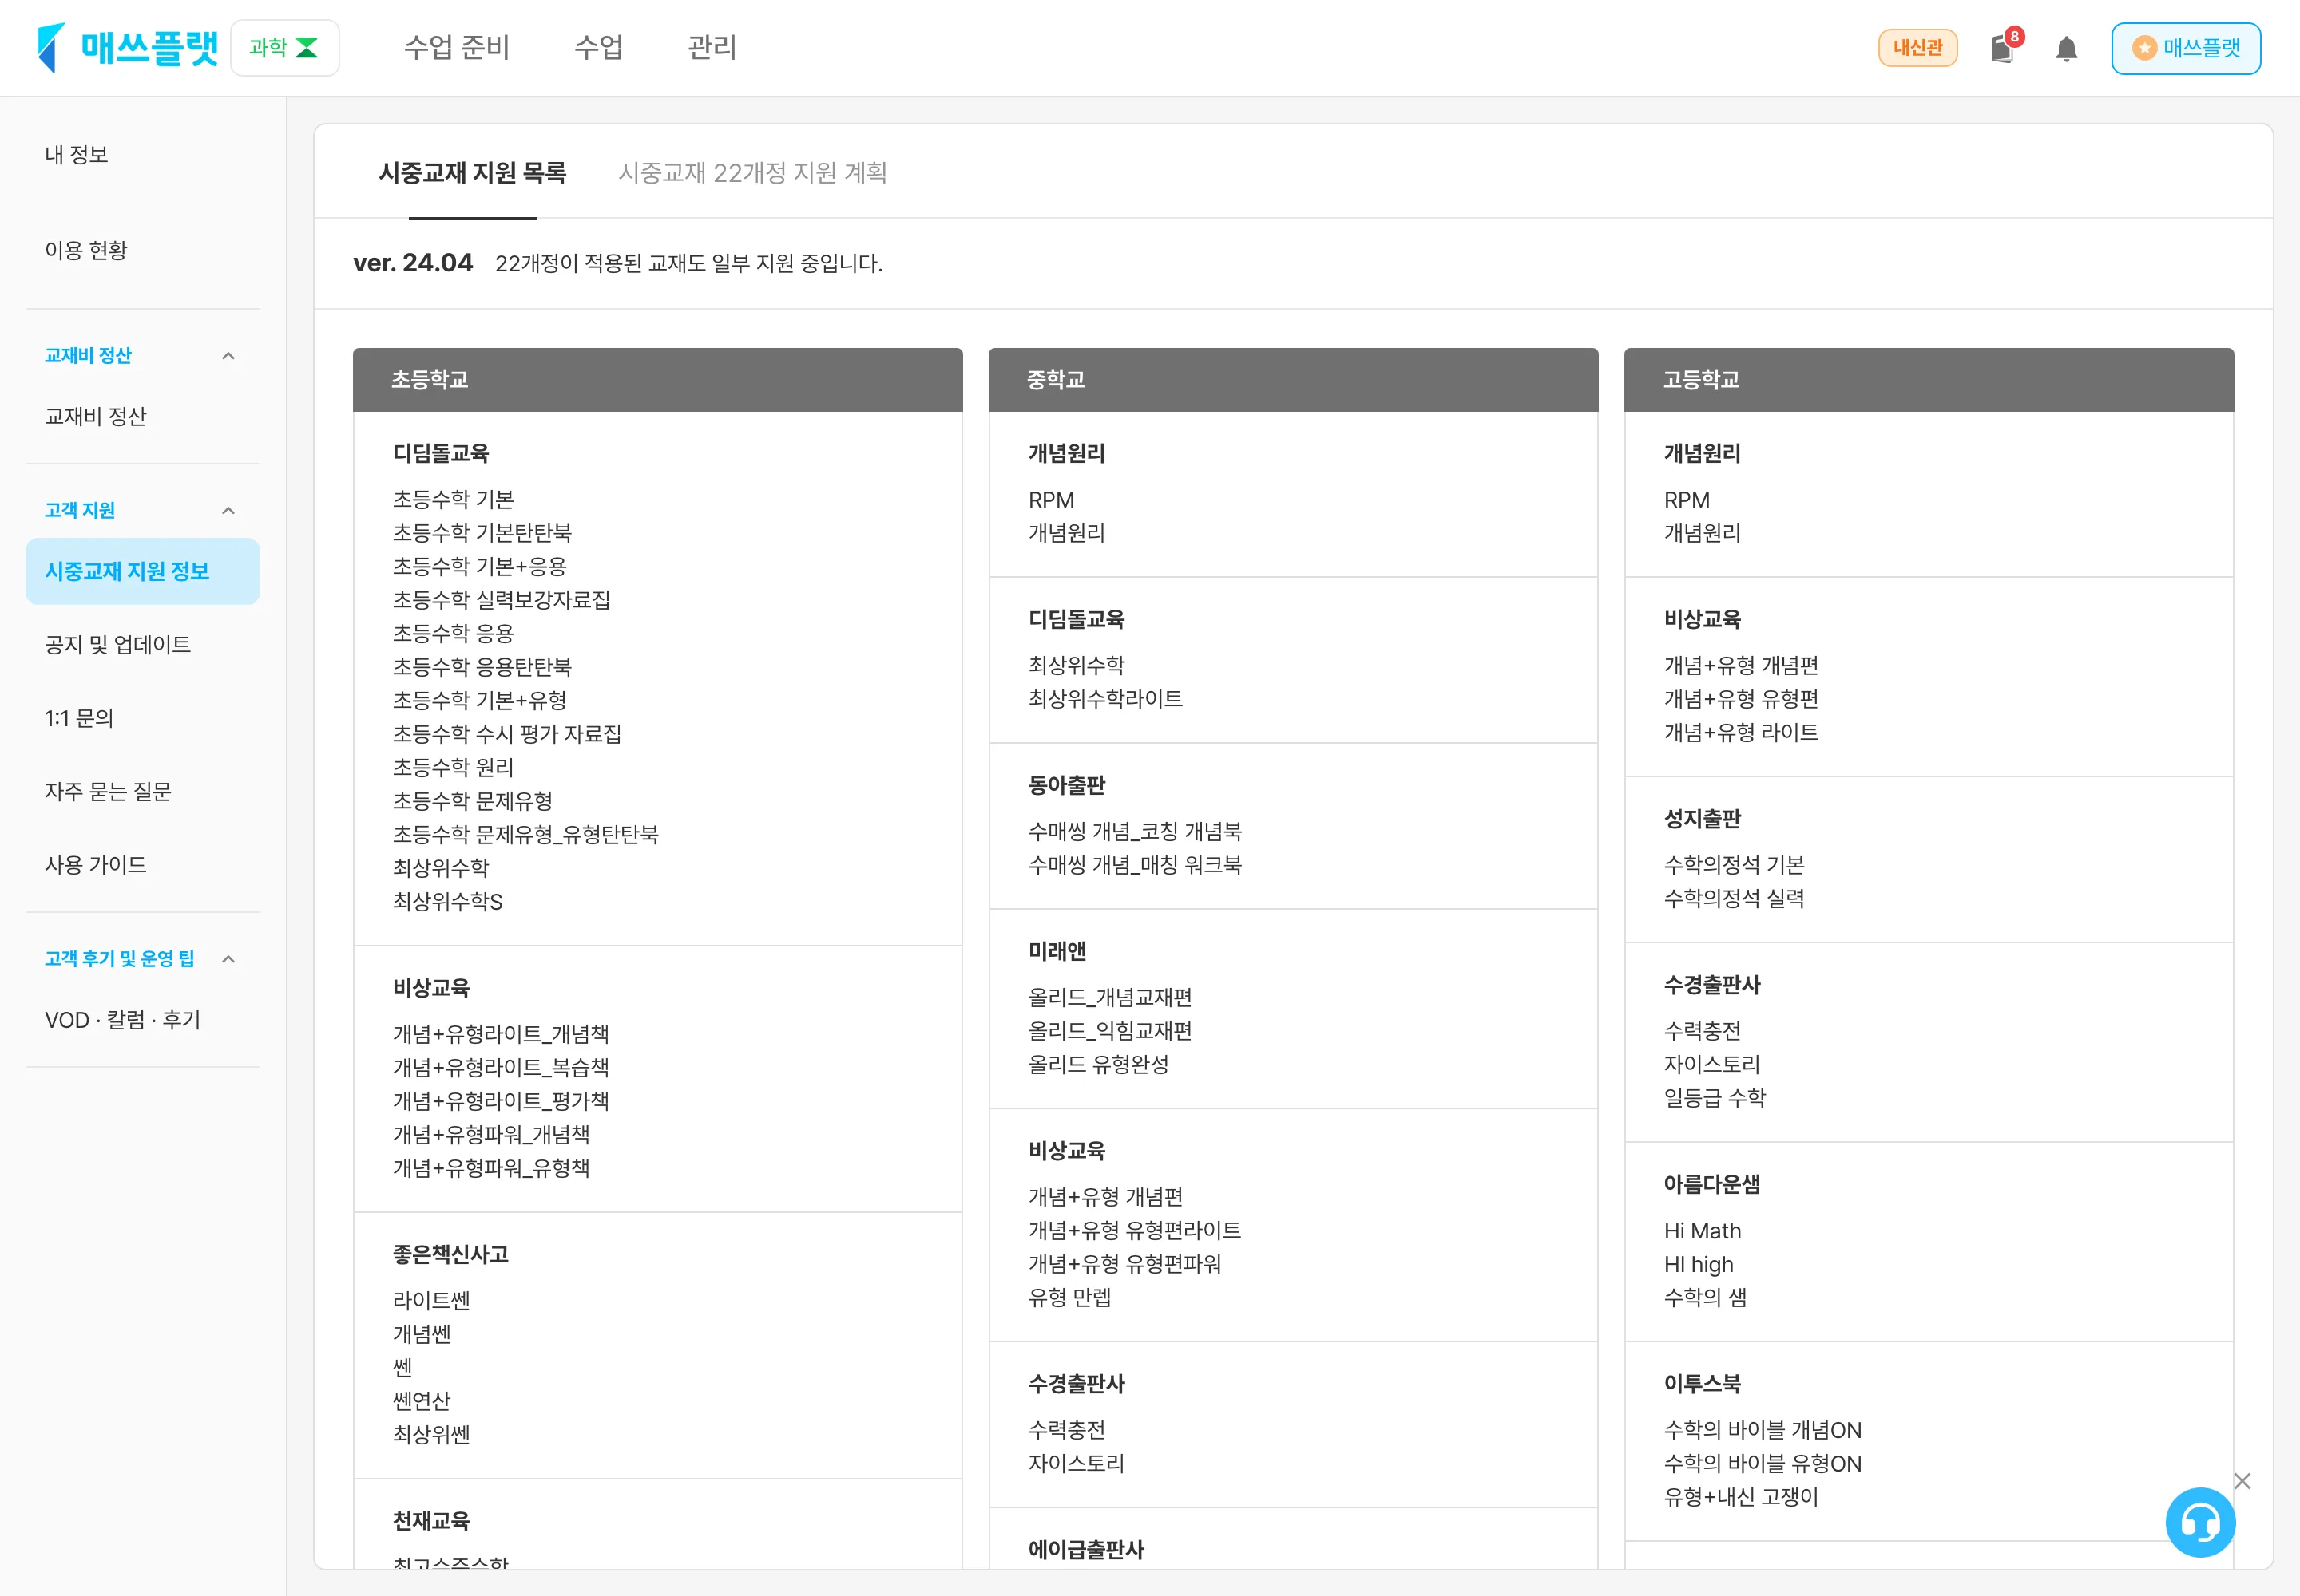The width and height of the screenshot is (2300, 1596).
Task: Click 수학의 샘 entry
Action: pyautogui.click(x=1706, y=1297)
